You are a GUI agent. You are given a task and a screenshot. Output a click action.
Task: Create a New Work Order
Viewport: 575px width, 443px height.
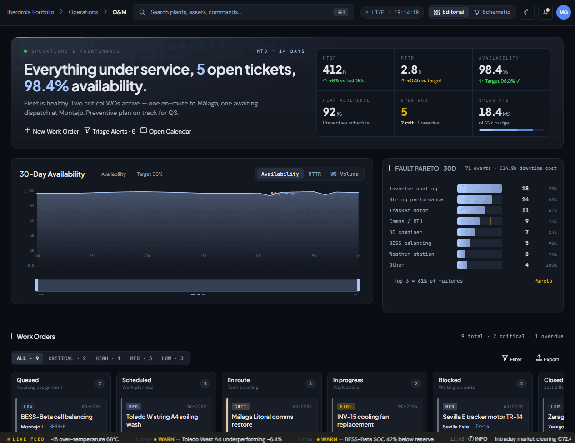point(52,131)
